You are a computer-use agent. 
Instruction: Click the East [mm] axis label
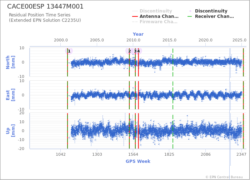[10, 95]
